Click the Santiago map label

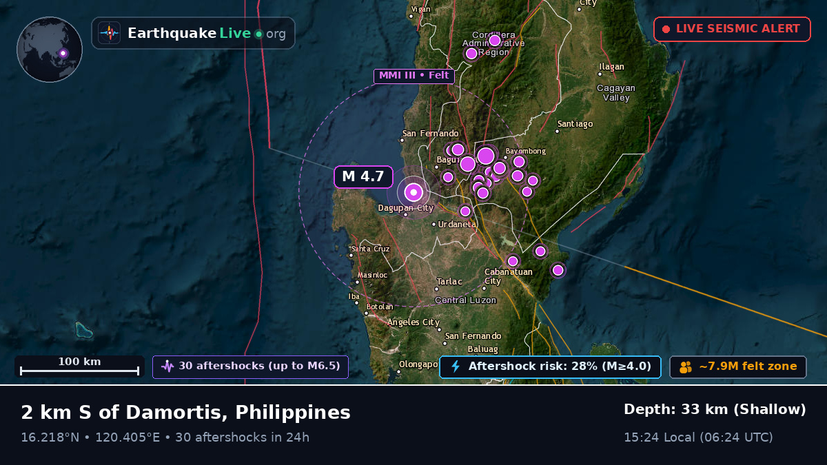(x=575, y=124)
